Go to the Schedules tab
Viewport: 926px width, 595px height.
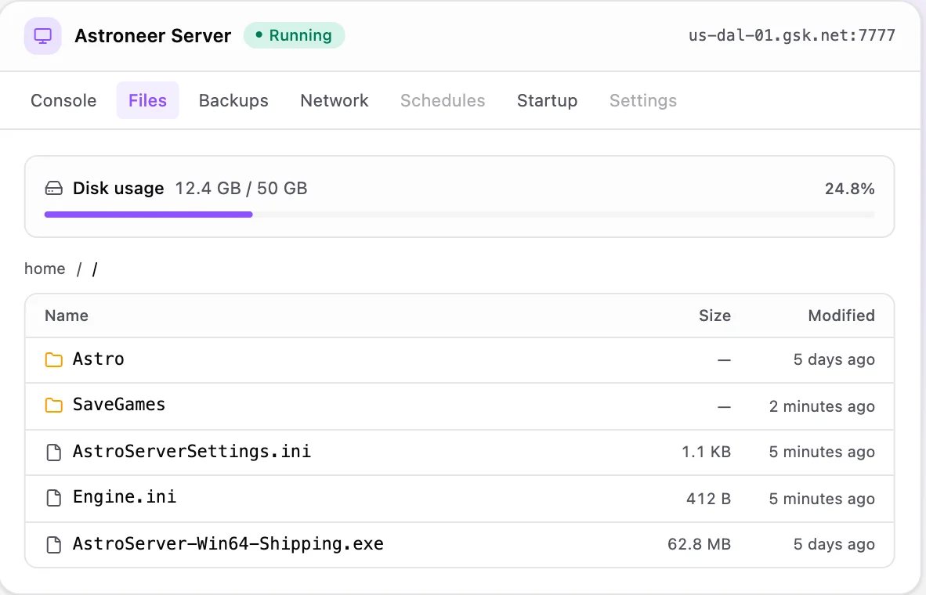[x=443, y=100]
